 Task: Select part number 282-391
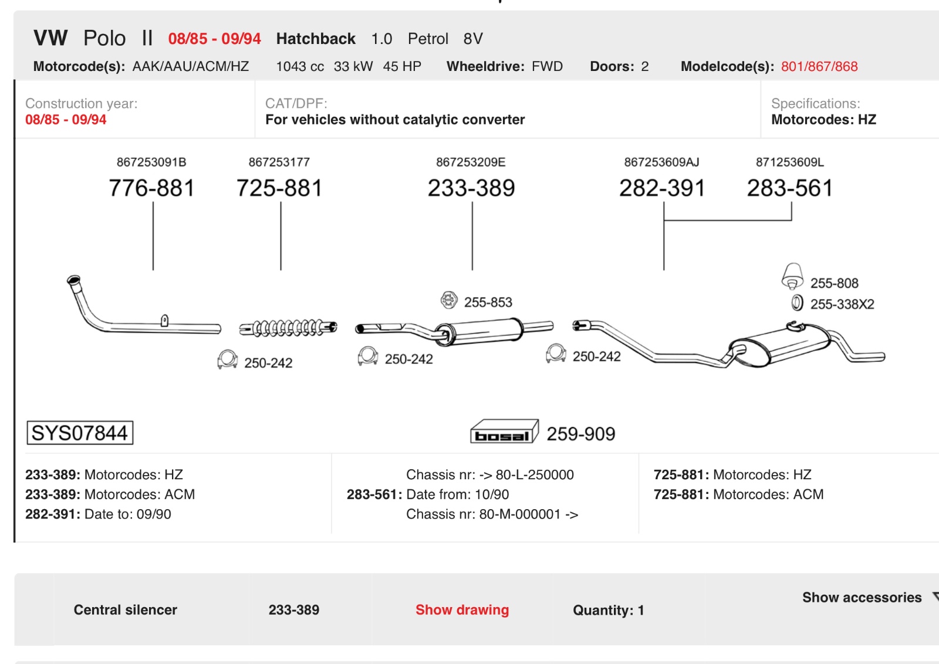point(662,188)
